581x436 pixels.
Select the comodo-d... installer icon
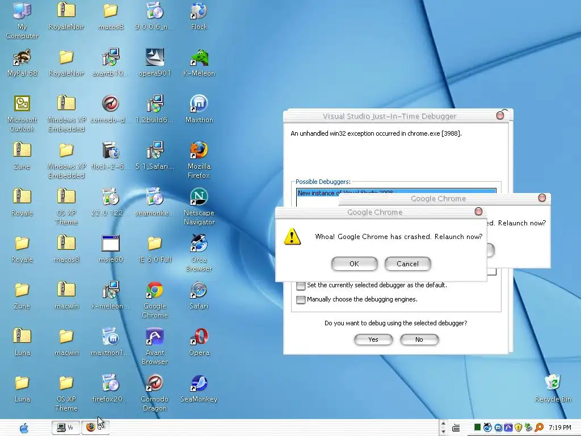[x=111, y=109]
